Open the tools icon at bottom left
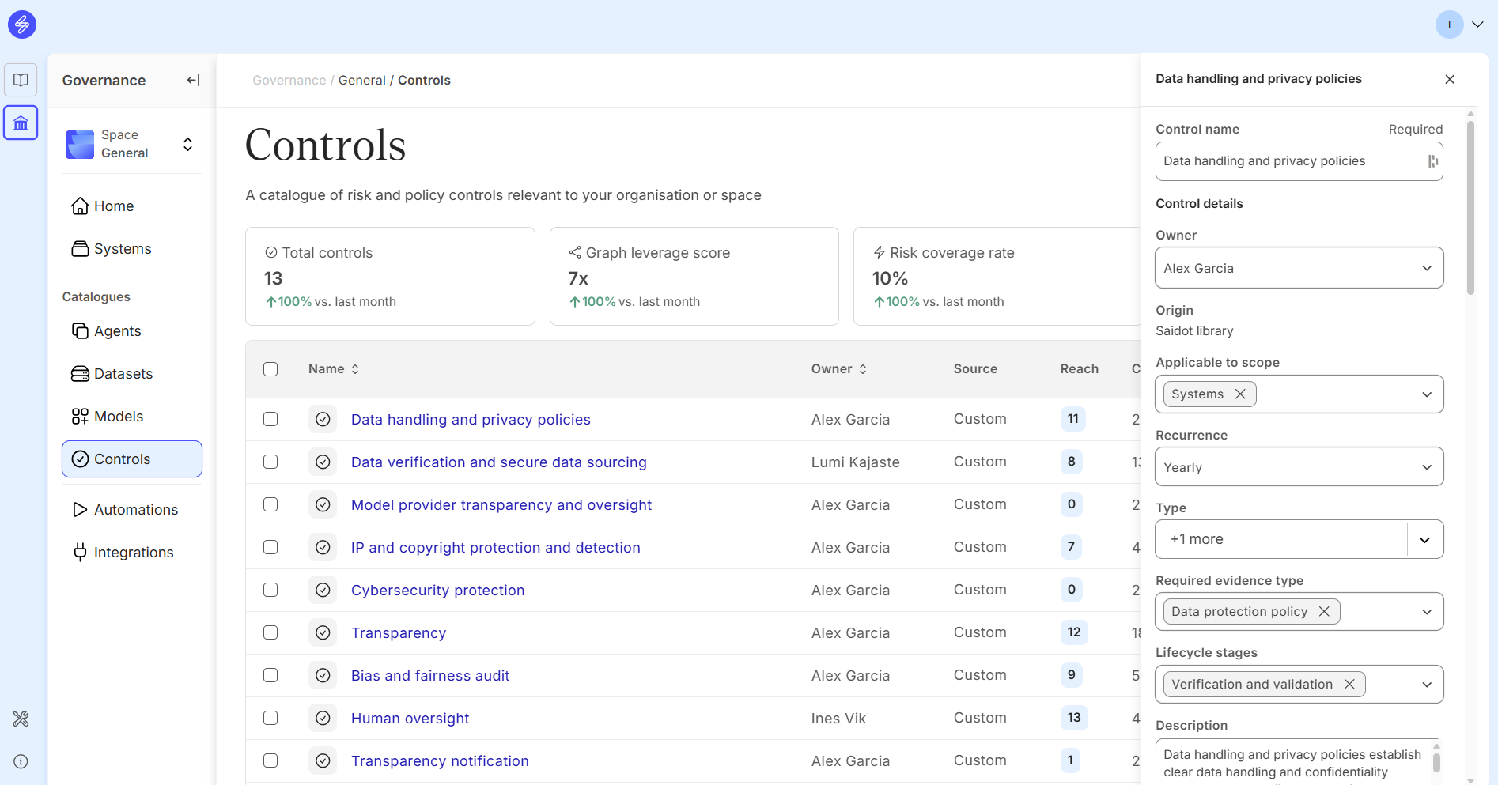Image resolution: width=1498 pixels, height=785 pixels. tap(21, 719)
